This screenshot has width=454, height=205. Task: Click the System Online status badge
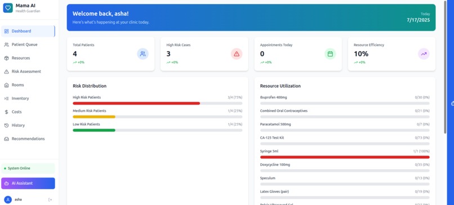[x=28, y=168]
